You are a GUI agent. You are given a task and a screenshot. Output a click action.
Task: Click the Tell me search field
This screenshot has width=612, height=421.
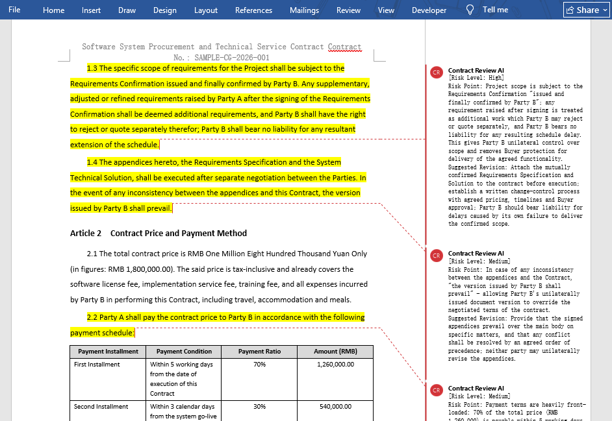495,10
